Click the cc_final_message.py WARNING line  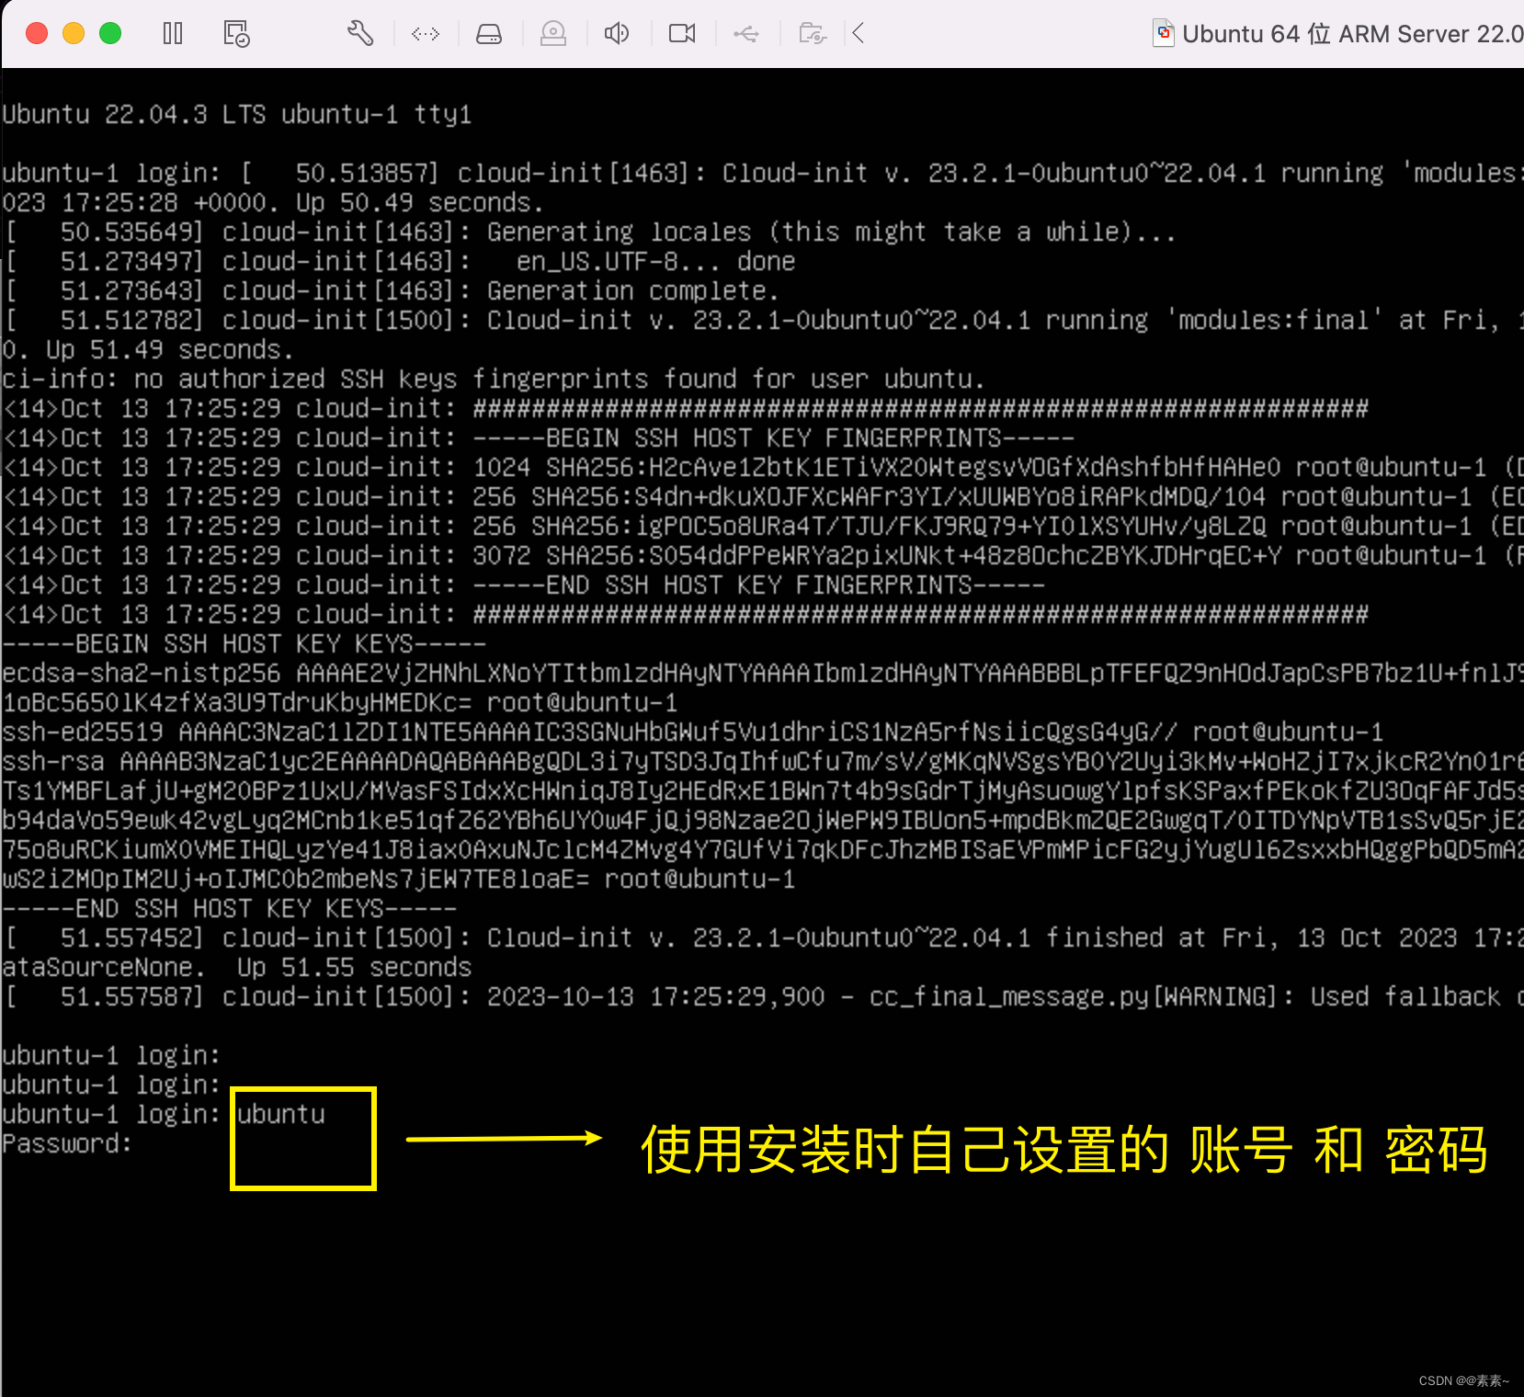click(762, 997)
